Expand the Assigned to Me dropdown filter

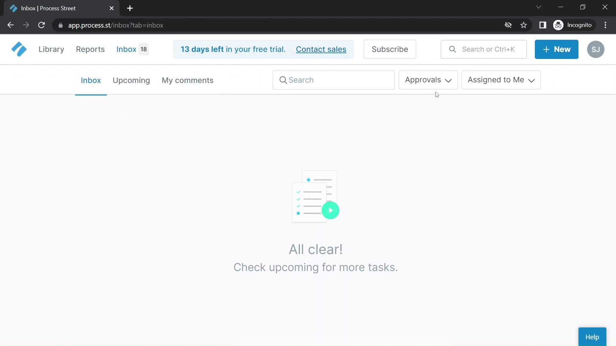[501, 80]
